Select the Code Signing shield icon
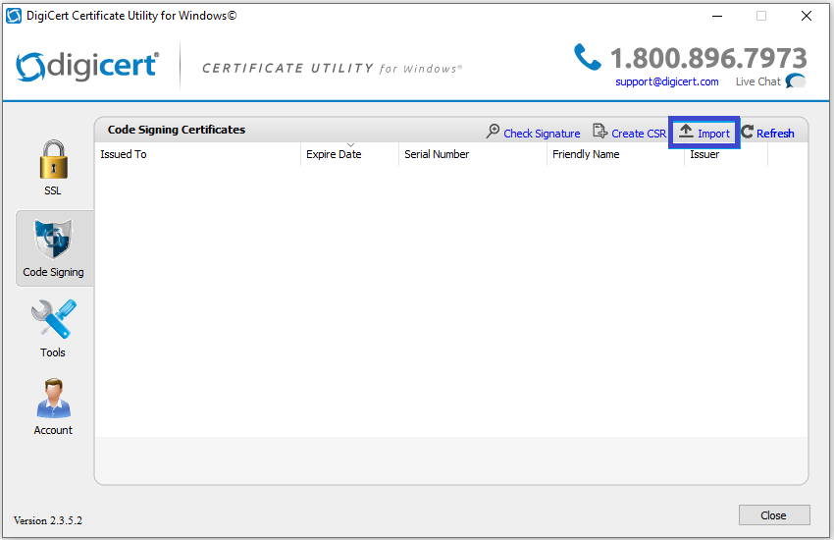 click(53, 239)
